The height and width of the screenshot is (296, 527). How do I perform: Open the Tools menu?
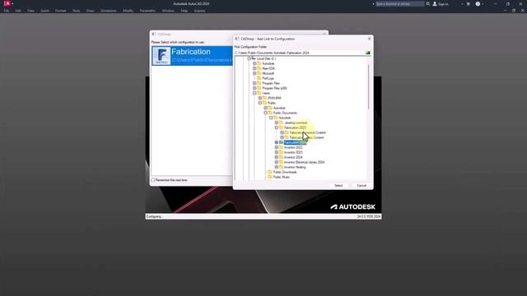tap(77, 11)
